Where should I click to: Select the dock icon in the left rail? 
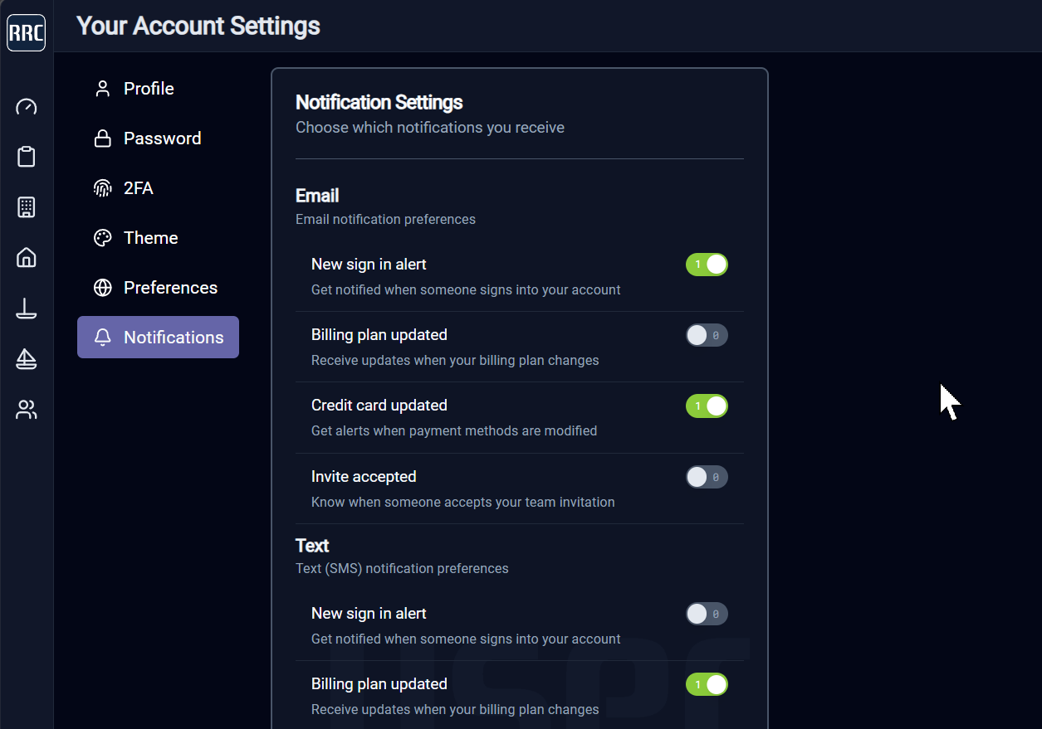click(26, 309)
